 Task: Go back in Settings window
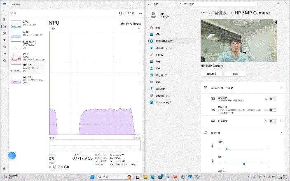[149, 4]
